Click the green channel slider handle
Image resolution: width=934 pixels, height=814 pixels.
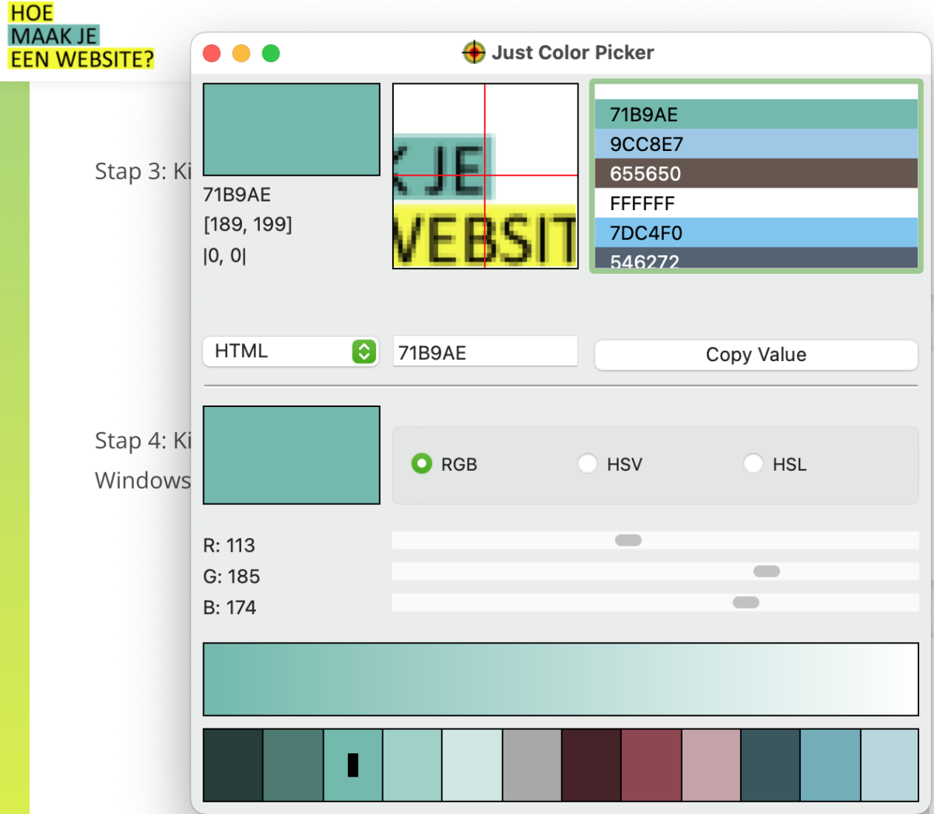pyautogui.click(x=767, y=571)
